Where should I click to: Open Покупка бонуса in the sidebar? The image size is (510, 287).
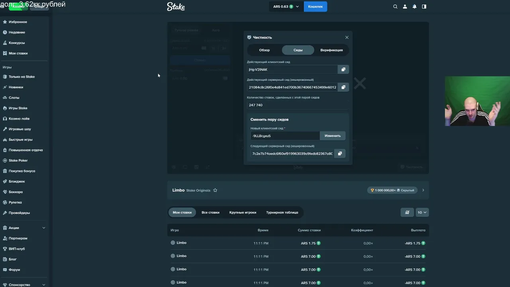click(22, 171)
